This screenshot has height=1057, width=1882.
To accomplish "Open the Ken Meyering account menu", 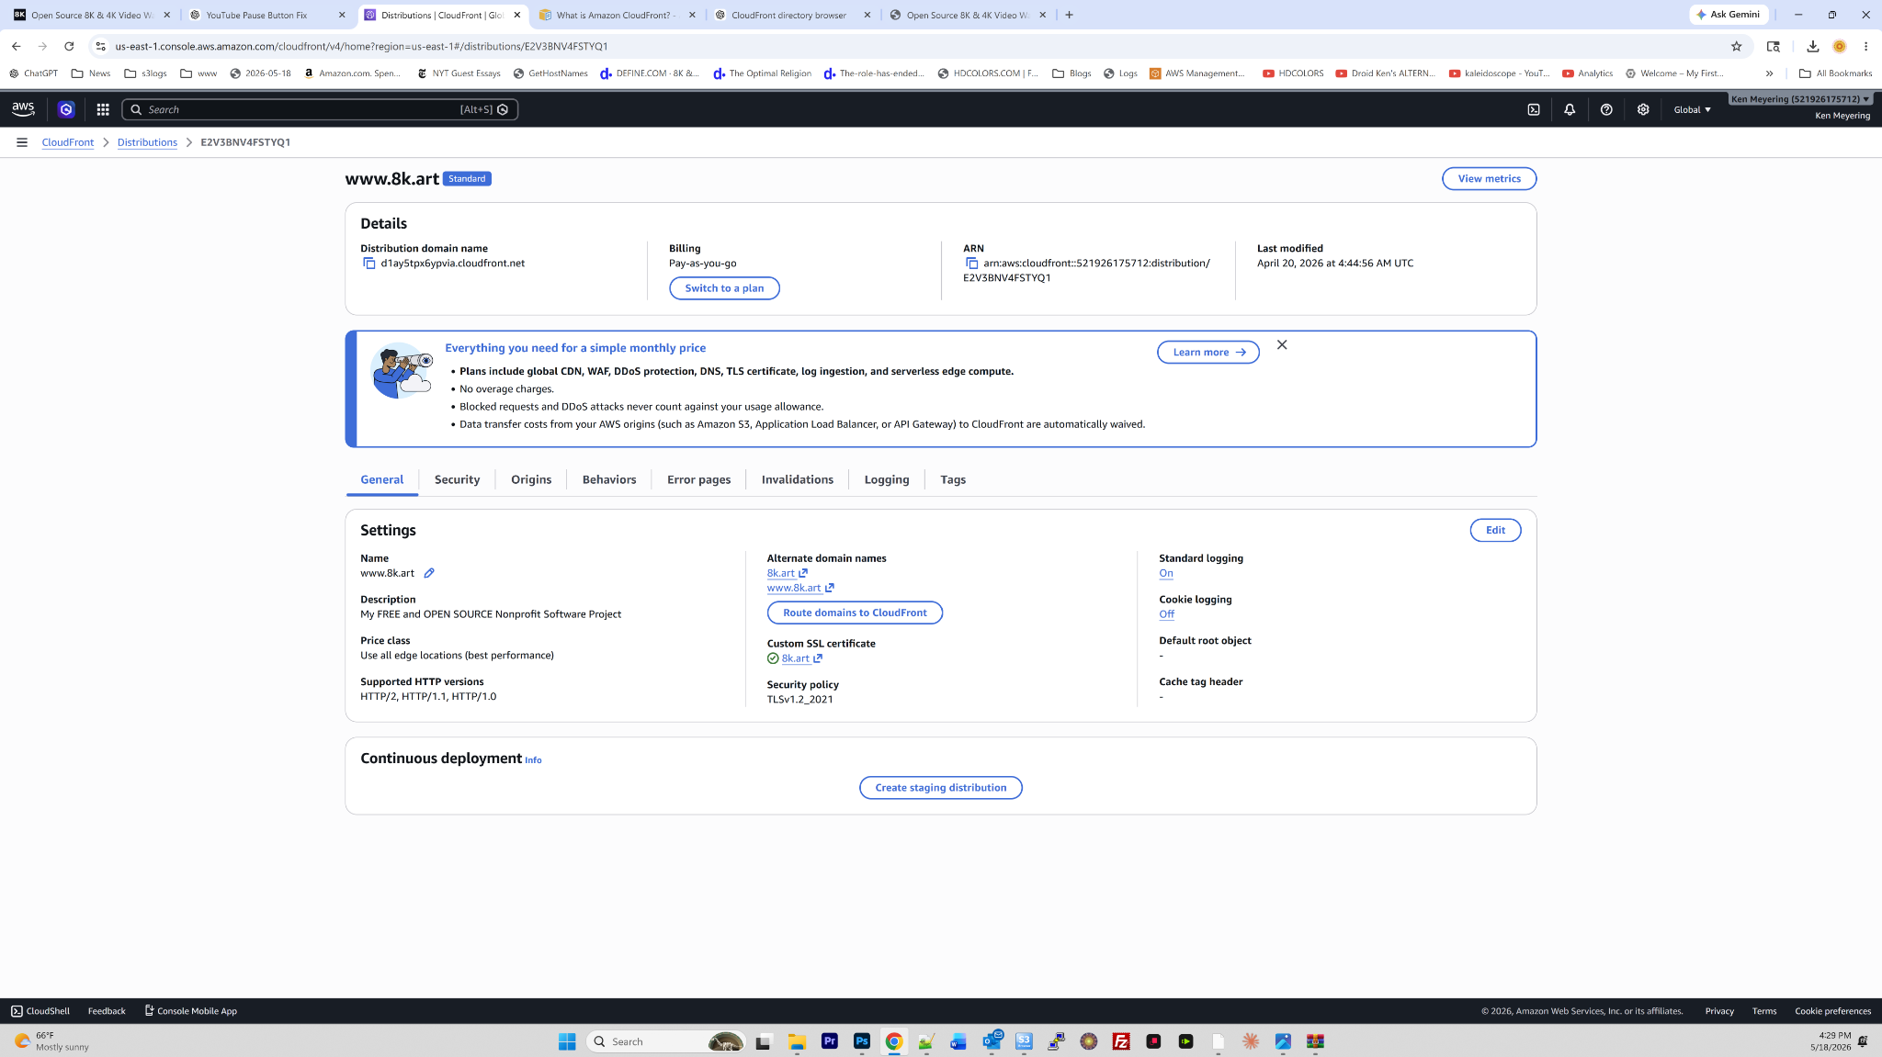I will (x=1799, y=99).
